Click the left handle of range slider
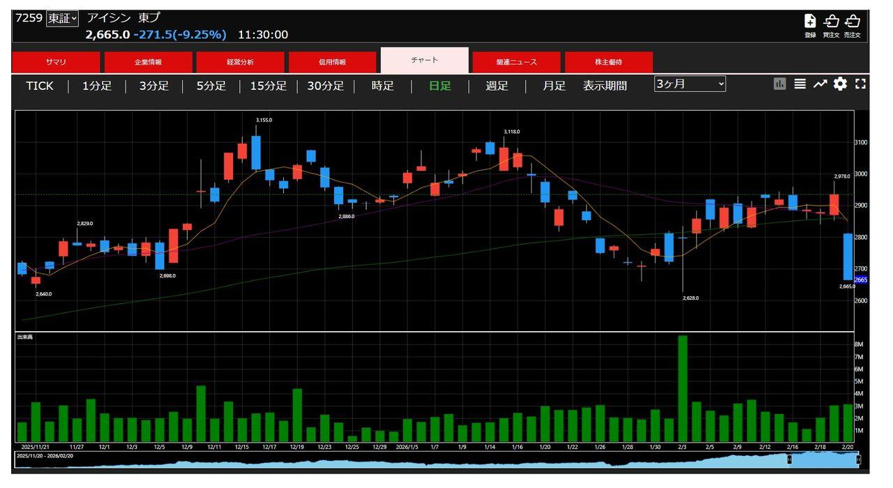Image resolution: width=893 pixels, height=488 pixels. point(790,459)
